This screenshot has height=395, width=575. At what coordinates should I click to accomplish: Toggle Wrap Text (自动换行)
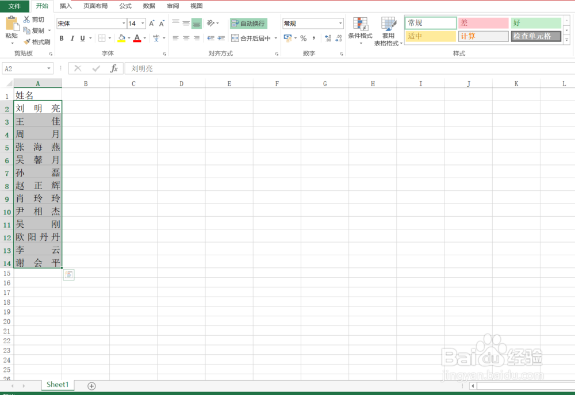pos(248,24)
